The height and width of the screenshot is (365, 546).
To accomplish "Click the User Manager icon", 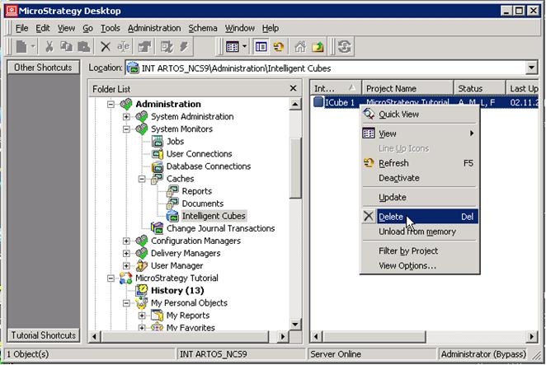I will click(x=142, y=265).
